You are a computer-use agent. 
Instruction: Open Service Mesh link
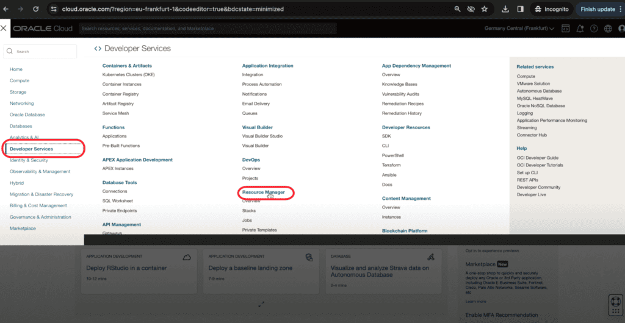pos(115,113)
